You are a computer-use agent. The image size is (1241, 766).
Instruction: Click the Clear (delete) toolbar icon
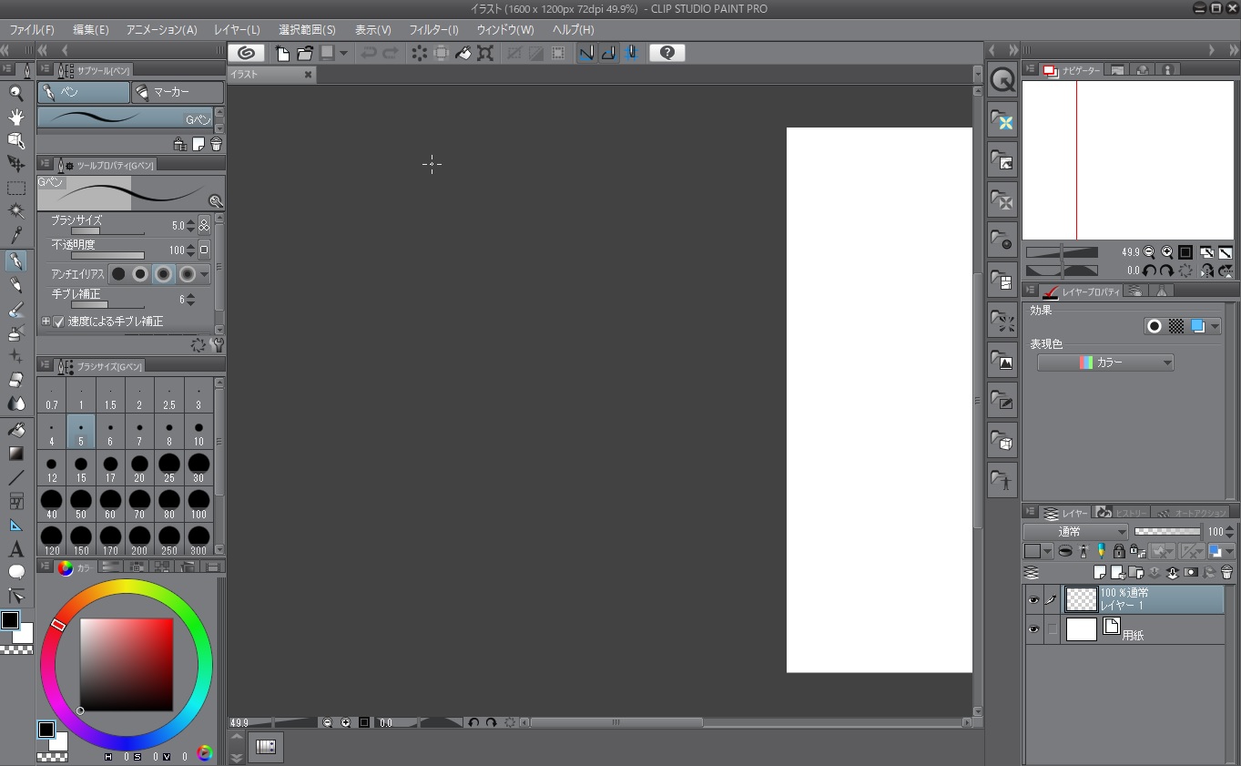419,53
